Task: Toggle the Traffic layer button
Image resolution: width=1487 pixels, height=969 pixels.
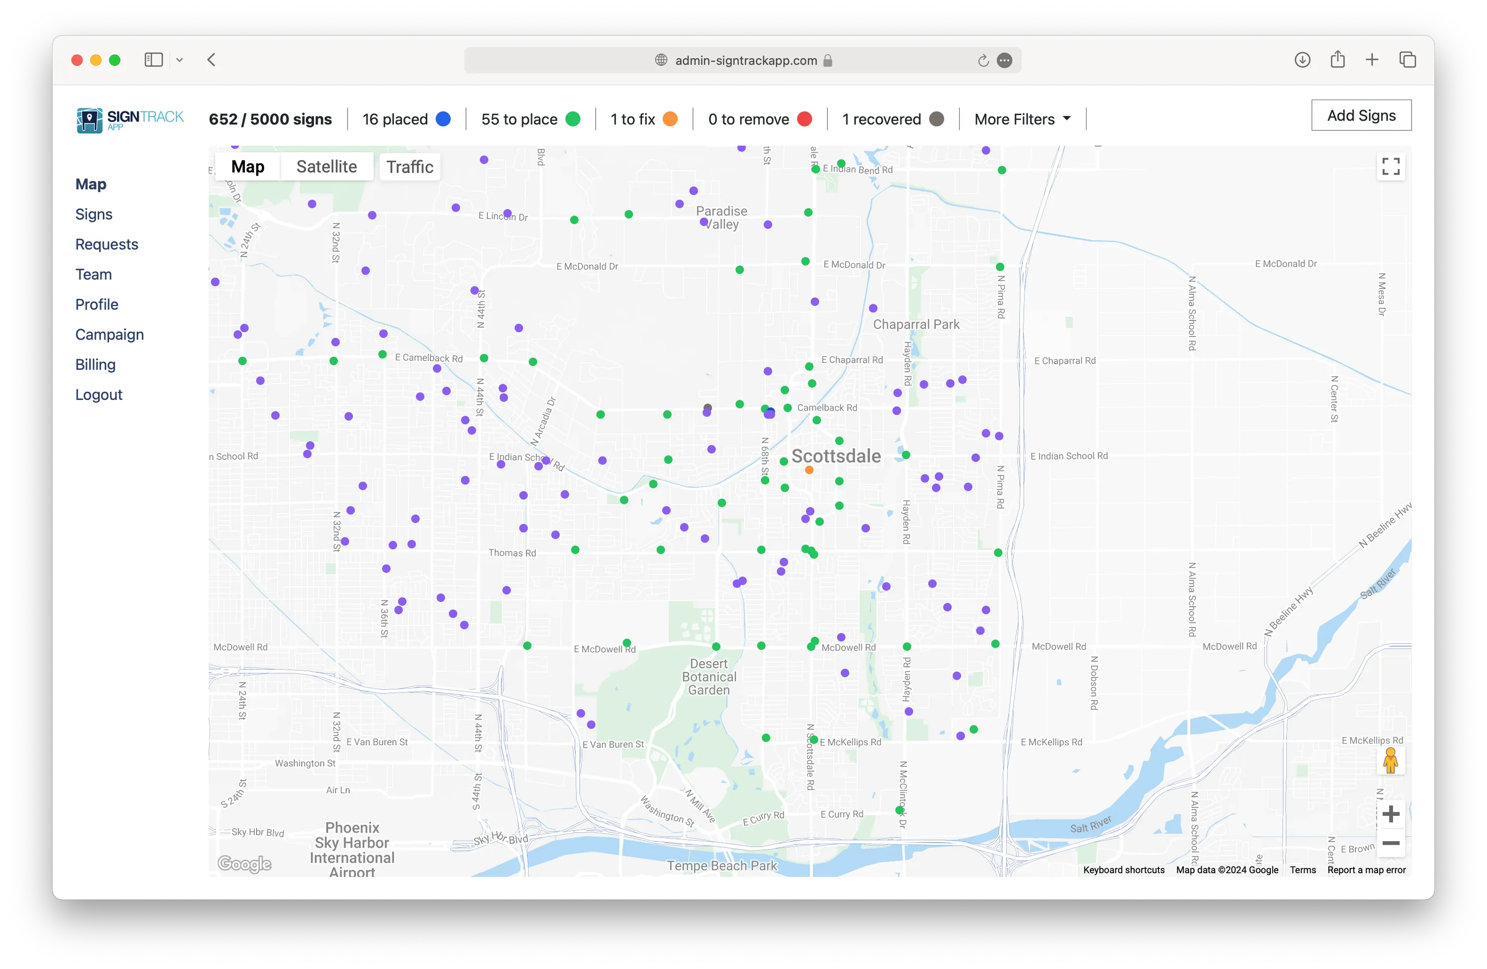Action: [x=410, y=167]
